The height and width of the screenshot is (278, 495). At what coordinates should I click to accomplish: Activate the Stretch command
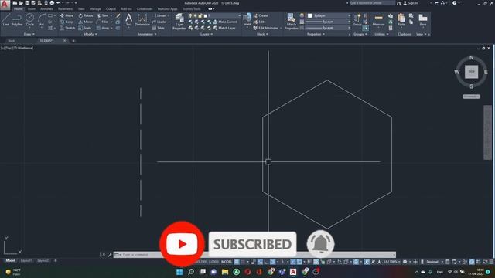pos(67,28)
